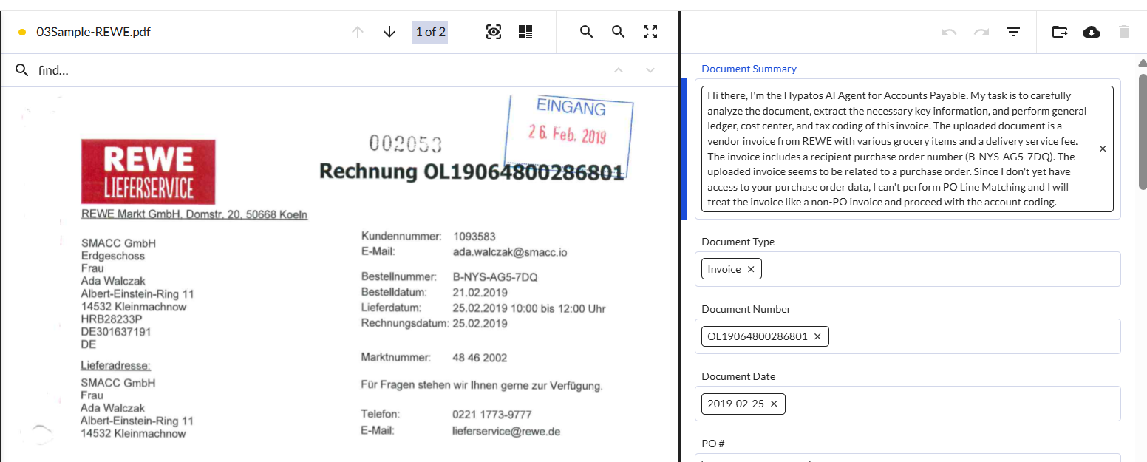Click the redo arrow icon
This screenshot has width=1147, height=462.
tap(981, 32)
